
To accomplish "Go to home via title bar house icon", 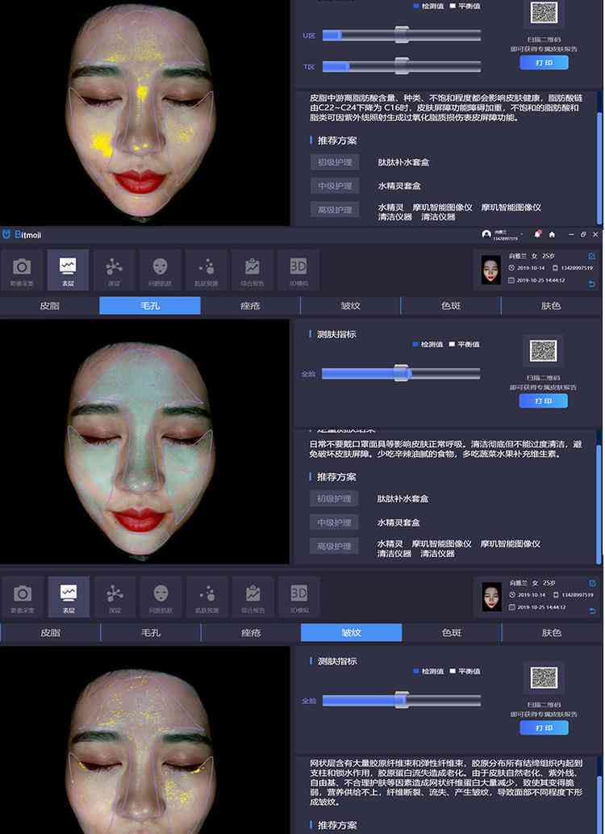I will pos(552,235).
